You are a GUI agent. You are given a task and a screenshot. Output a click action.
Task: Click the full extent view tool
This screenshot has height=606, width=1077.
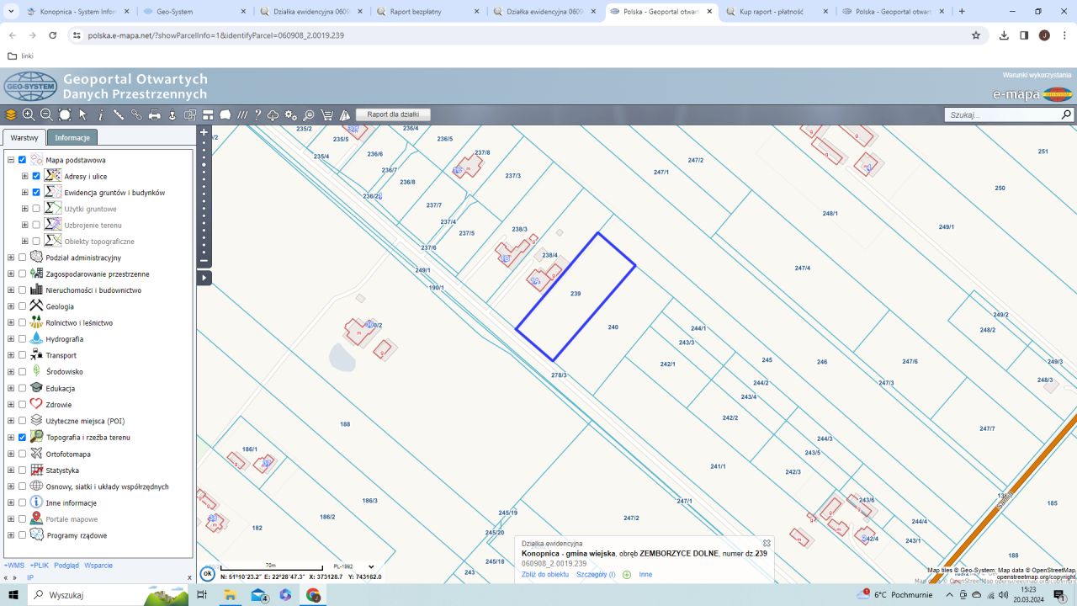[x=65, y=114]
